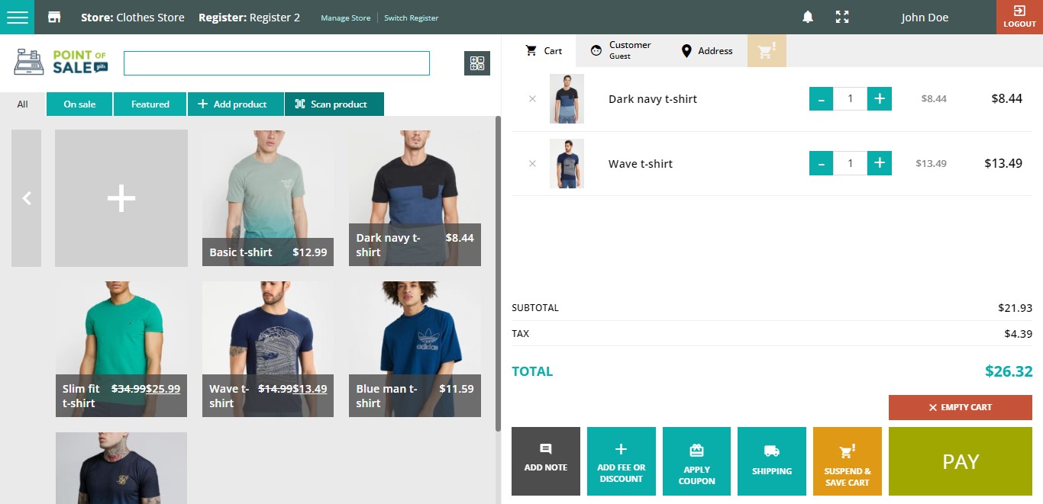1043x504 pixels.
Task: Remove Dark navy t-shirt from cart
Action: click(x=532, y=98)
